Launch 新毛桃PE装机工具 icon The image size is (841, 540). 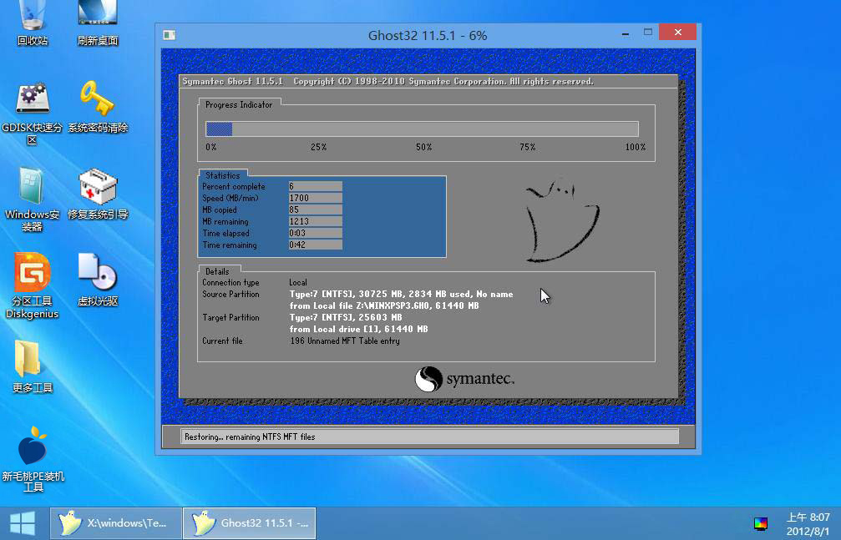33,460
